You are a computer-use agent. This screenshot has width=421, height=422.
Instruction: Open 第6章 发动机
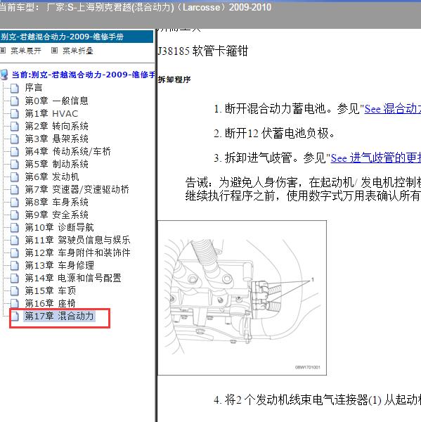click(52, 177)
